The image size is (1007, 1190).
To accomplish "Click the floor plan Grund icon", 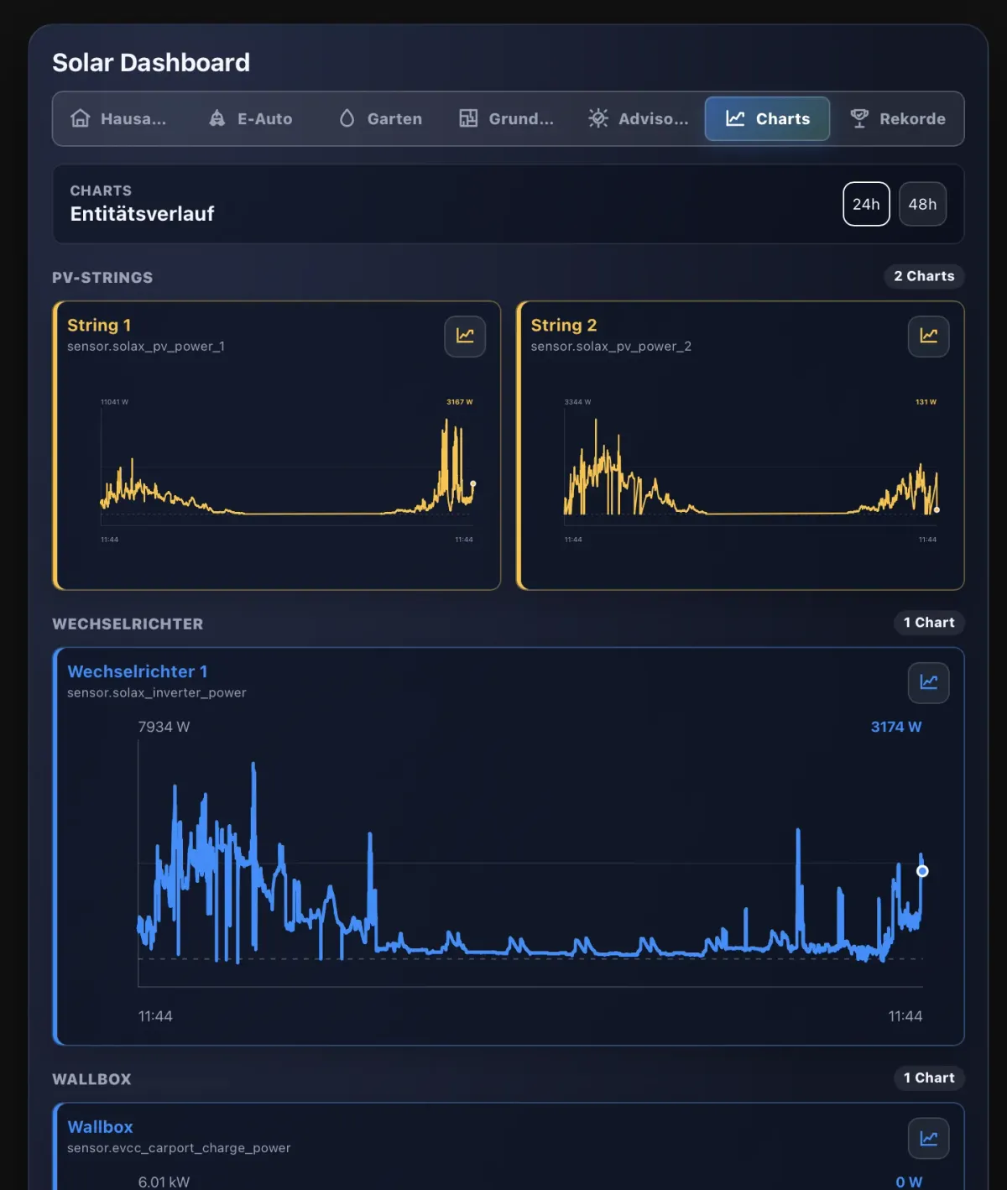I will (x=468, y=118).
